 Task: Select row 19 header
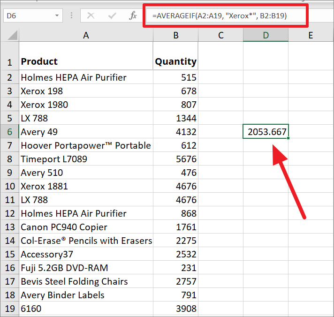tap(9, 309)
